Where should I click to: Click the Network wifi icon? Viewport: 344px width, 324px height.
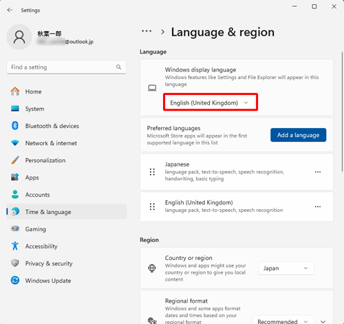[x=15, y=143]
